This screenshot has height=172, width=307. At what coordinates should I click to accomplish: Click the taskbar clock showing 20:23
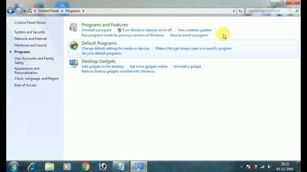[x=284, y=167]
